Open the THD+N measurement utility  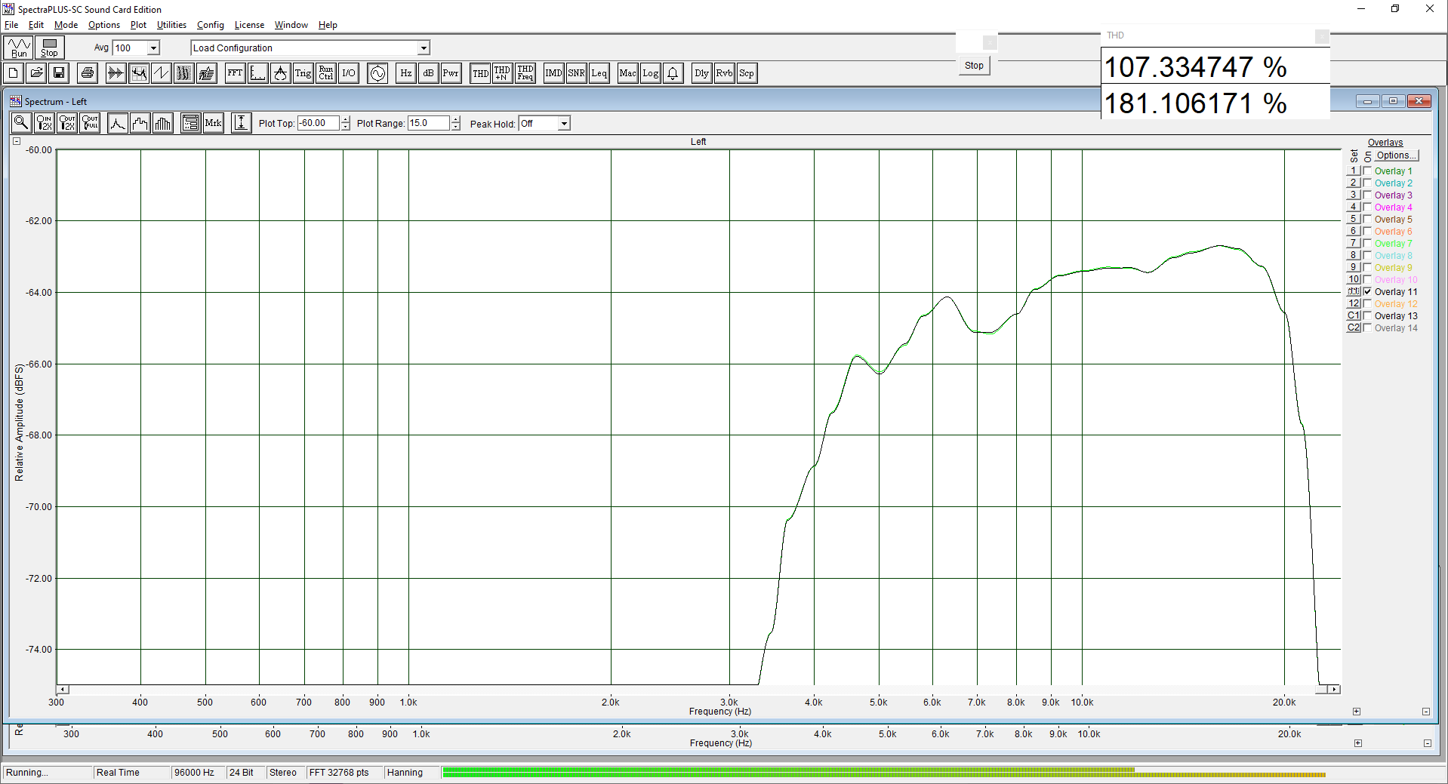tap(502, 73)
